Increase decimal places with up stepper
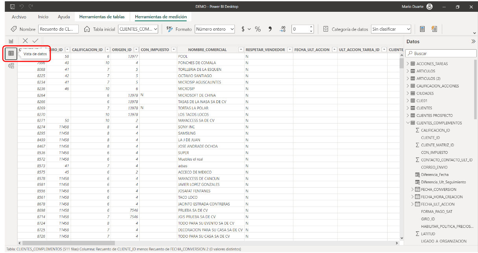 click(x=312, y=27)
